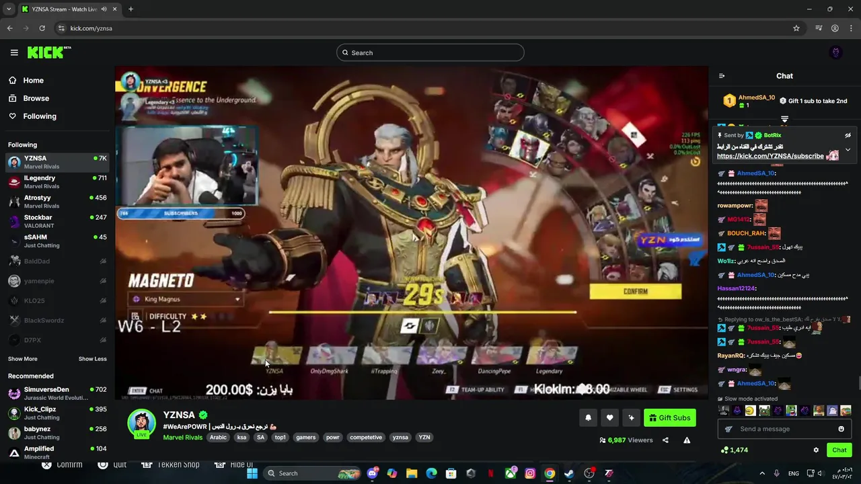Select the competetive tag

366,437
